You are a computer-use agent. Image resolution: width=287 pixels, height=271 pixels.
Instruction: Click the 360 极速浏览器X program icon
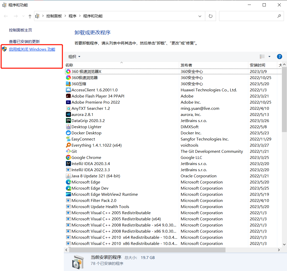[x=68, y=71]
